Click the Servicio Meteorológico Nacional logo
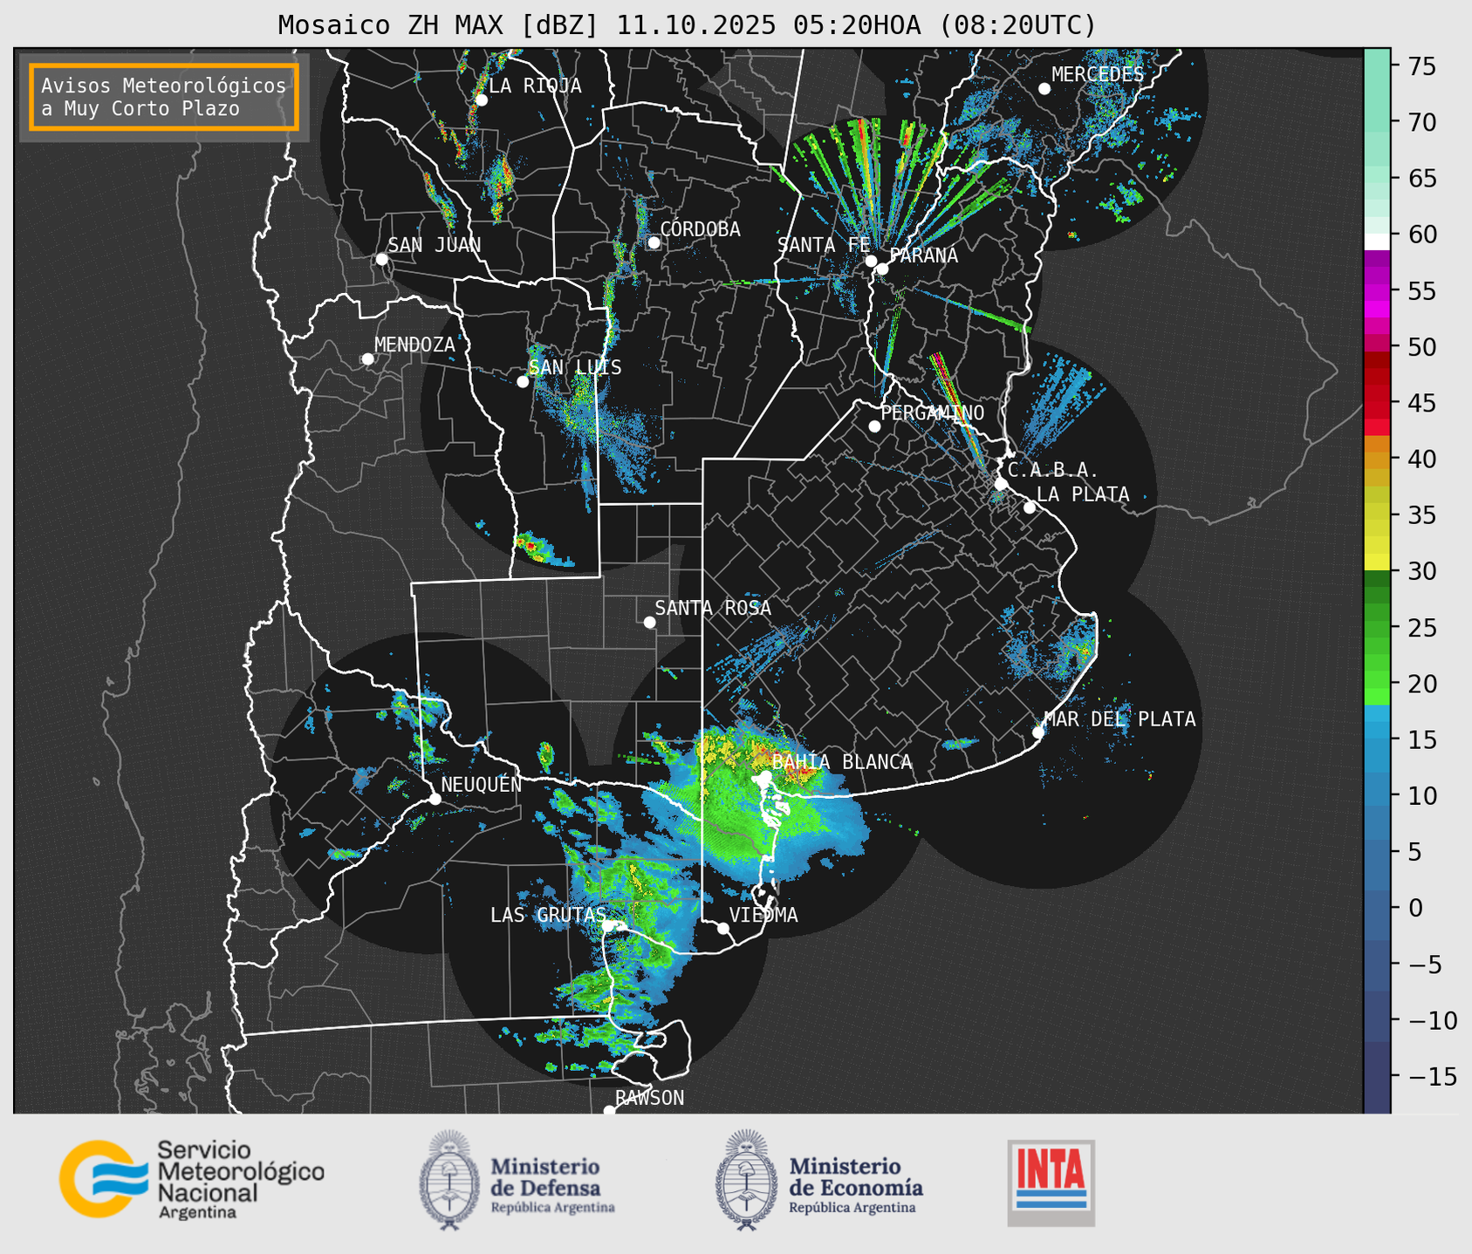 [192, 1179]
